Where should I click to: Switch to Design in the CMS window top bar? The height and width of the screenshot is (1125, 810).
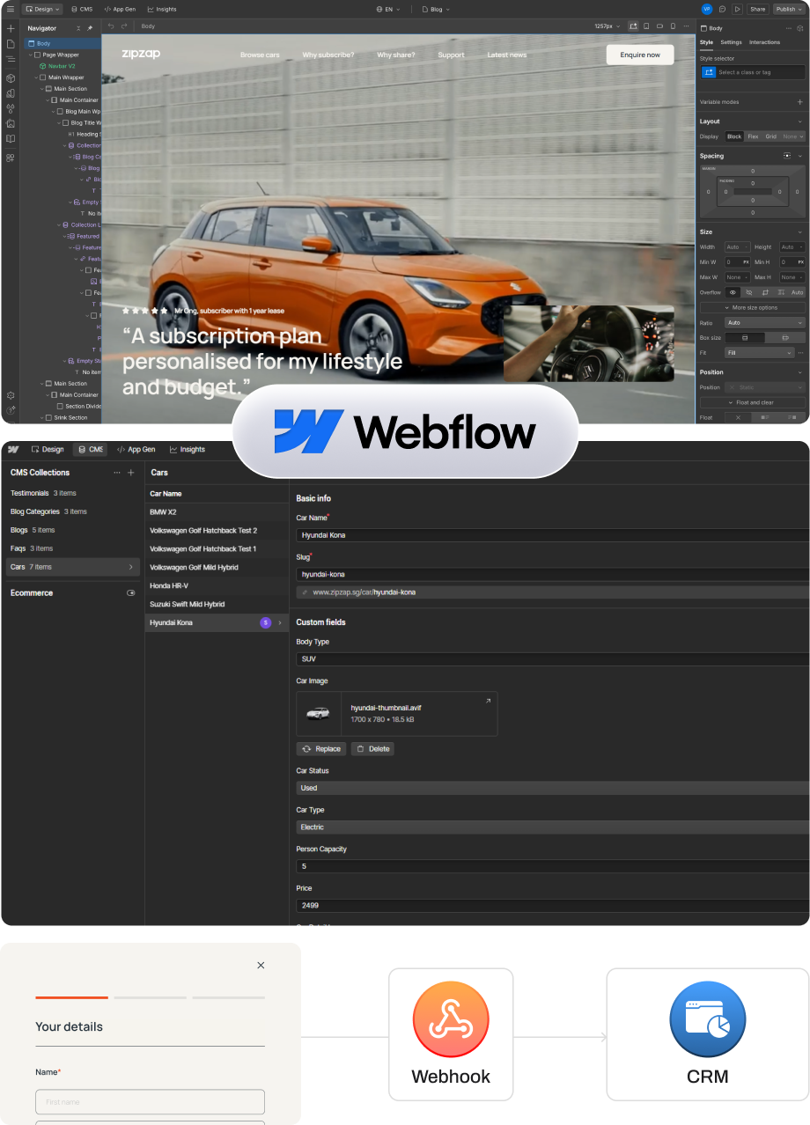click(x=48, y=449)
